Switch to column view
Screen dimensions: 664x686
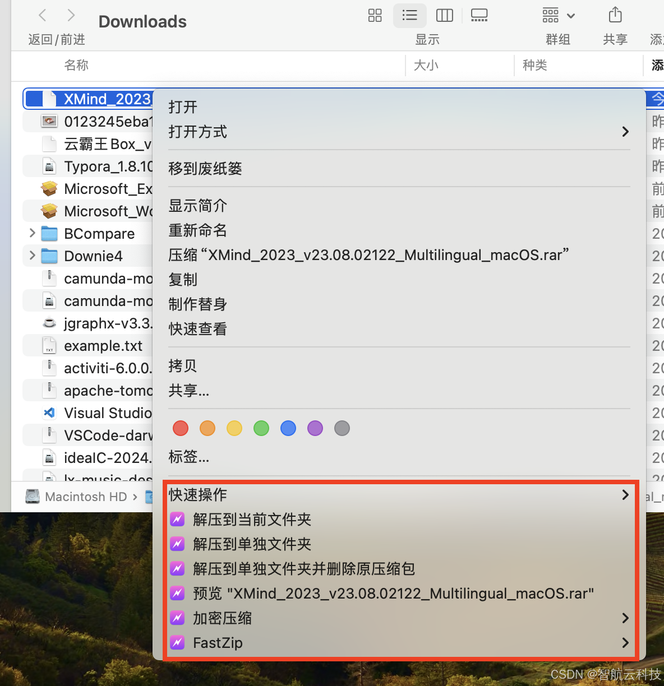(x=445, y=15)
